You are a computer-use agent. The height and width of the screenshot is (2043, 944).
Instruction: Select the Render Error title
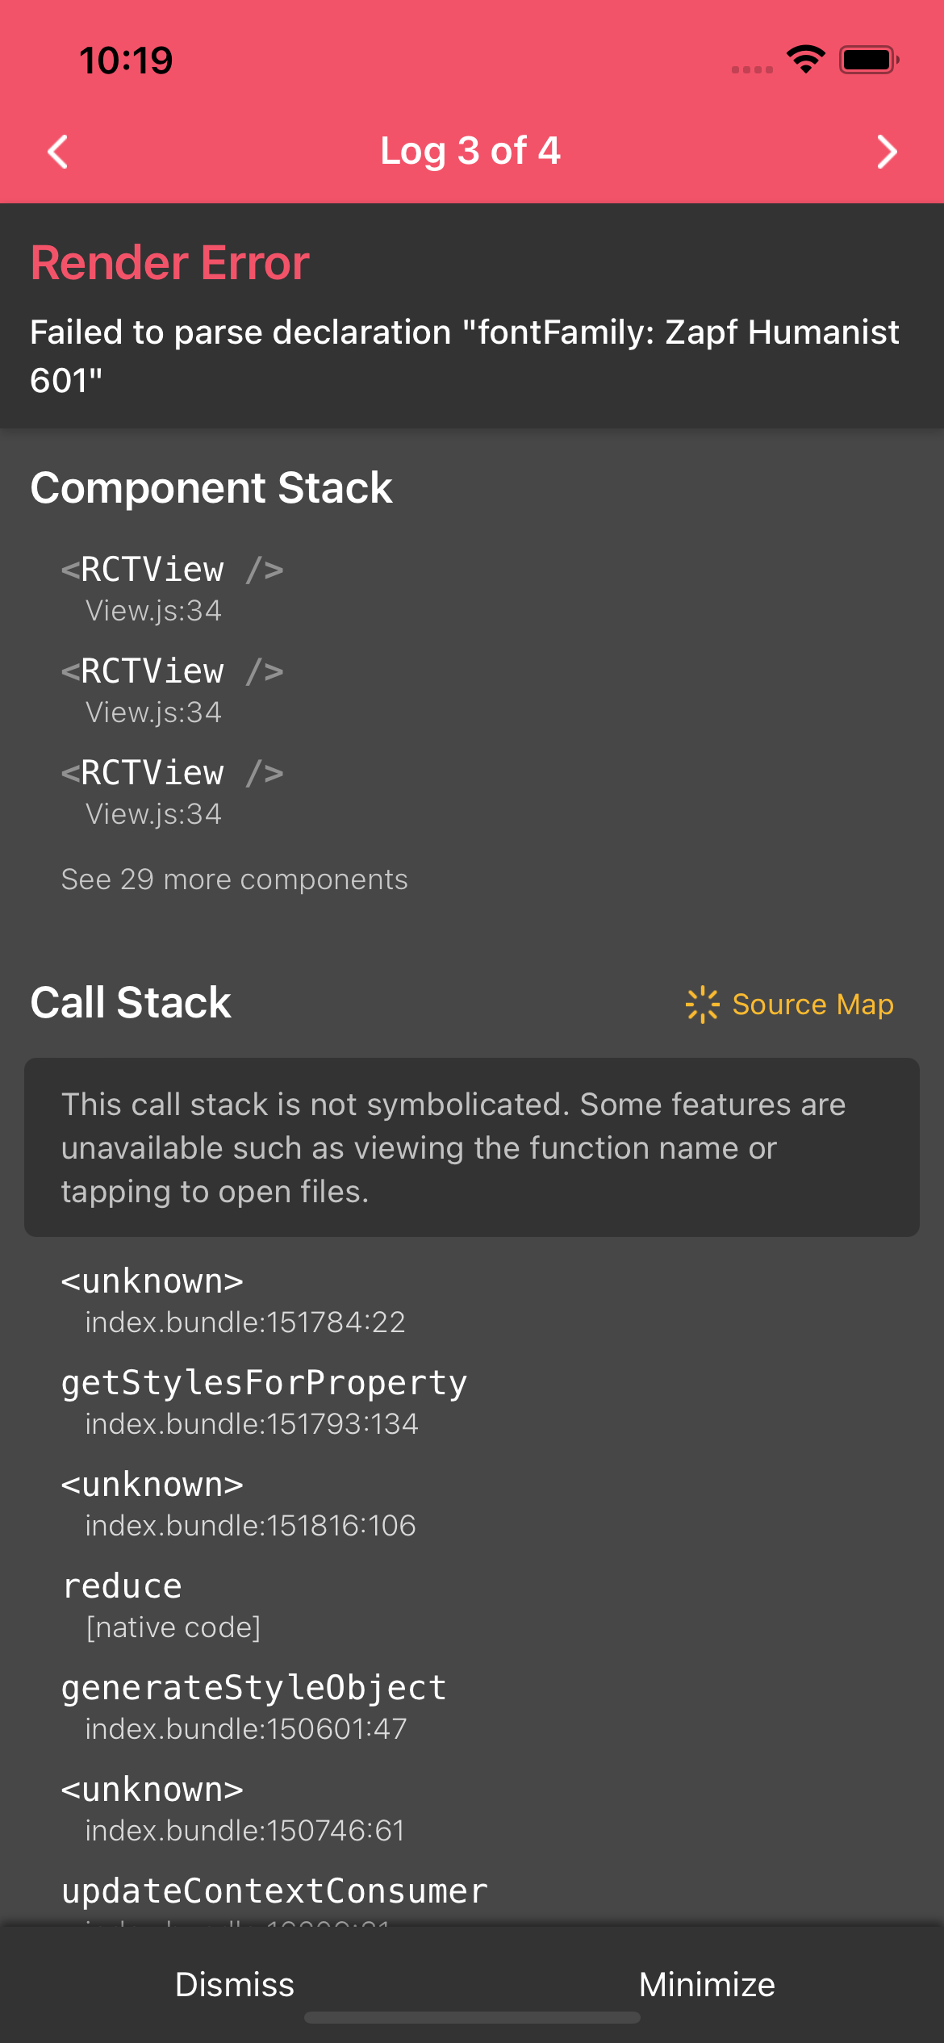pos(169,261)
